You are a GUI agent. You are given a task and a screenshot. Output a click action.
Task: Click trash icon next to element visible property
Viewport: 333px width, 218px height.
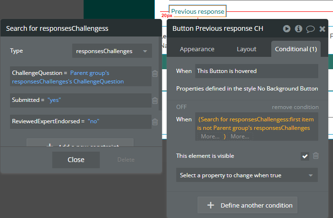point(316,155)
